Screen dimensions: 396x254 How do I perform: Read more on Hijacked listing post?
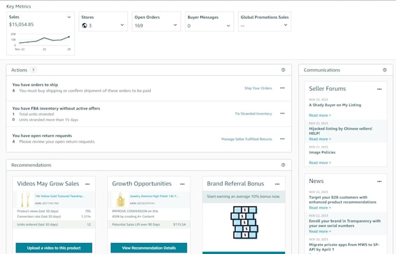(320, 139)
